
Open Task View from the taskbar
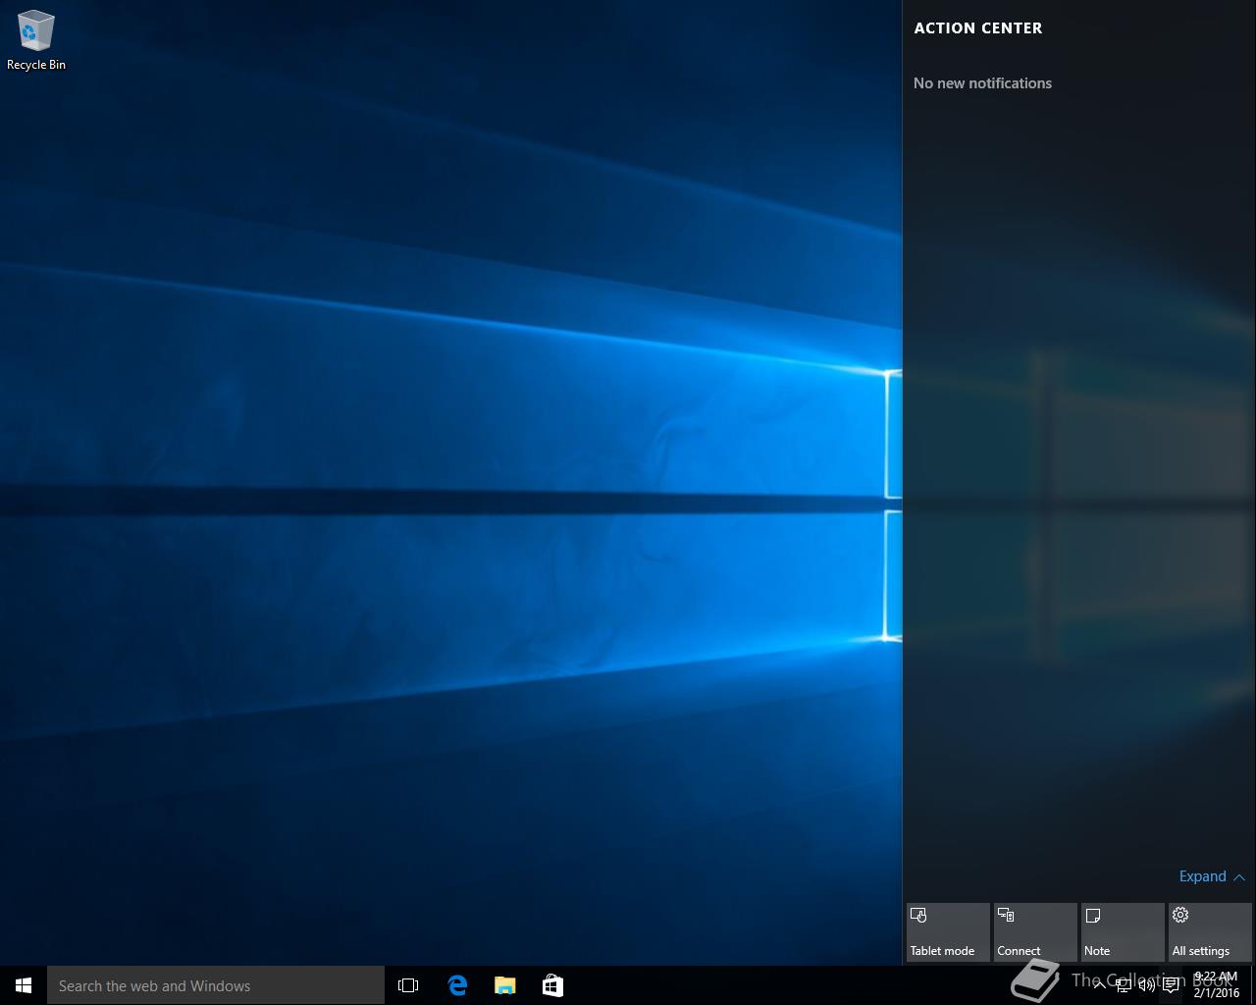pos(408,985)
